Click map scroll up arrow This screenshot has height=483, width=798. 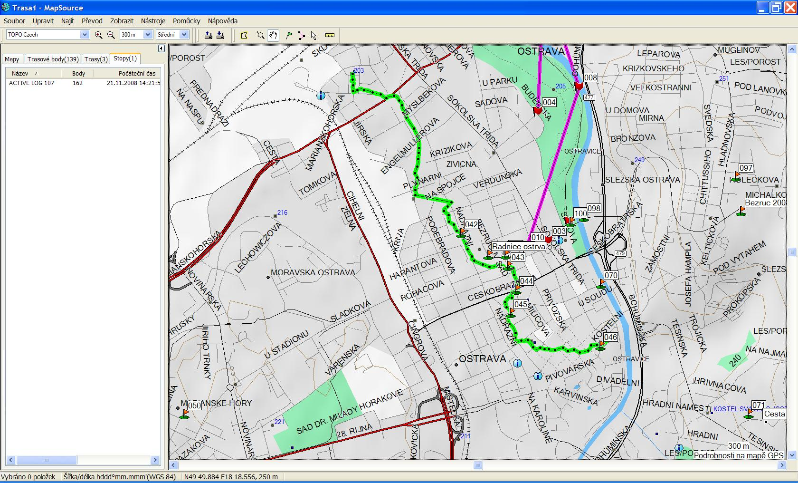792,49
